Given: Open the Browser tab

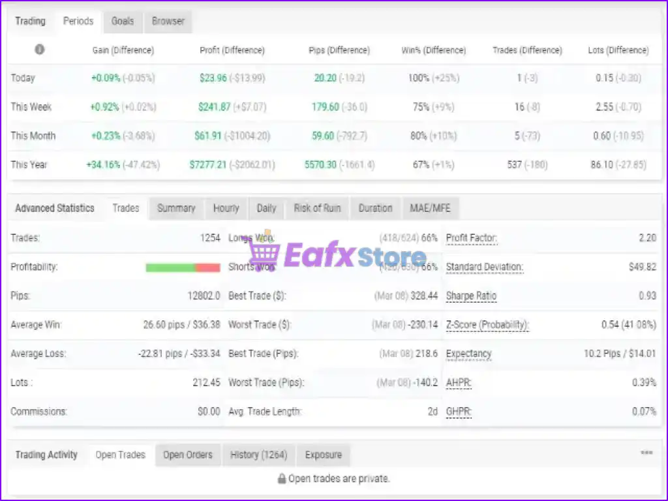Looking at the screenshot, I should (x=168, y=22).
